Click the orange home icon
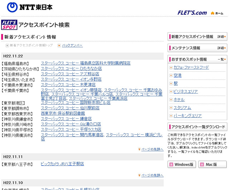 213,13
